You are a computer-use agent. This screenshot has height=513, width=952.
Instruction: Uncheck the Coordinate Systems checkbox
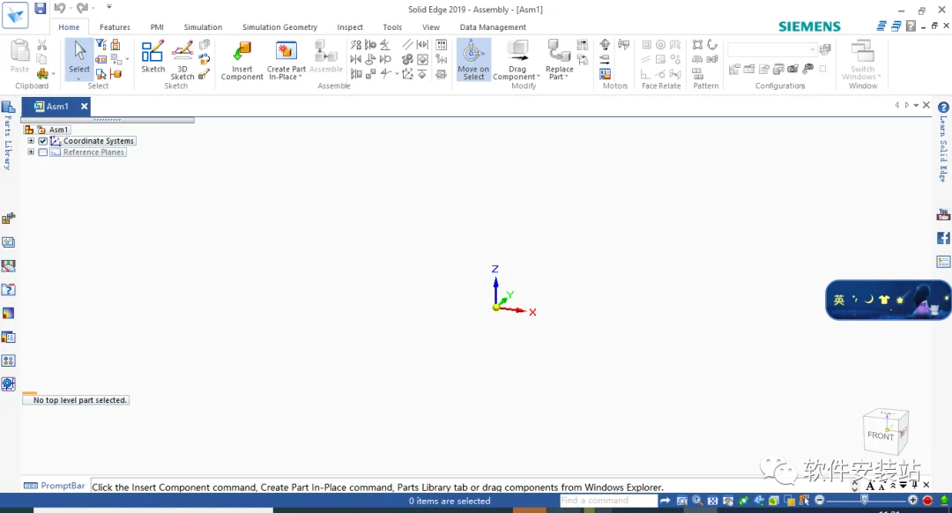[x=43, y=141]
